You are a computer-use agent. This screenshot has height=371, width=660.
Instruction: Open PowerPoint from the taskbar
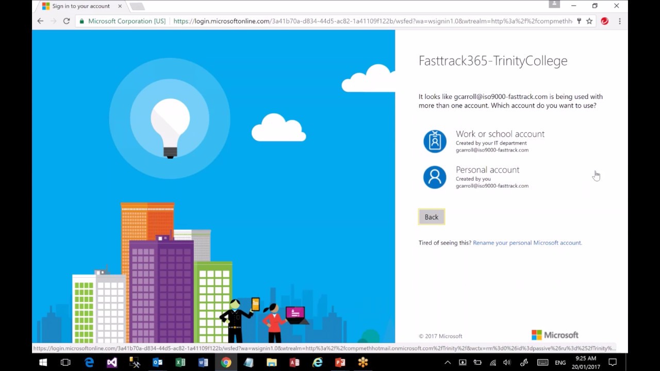coord(340,363)
